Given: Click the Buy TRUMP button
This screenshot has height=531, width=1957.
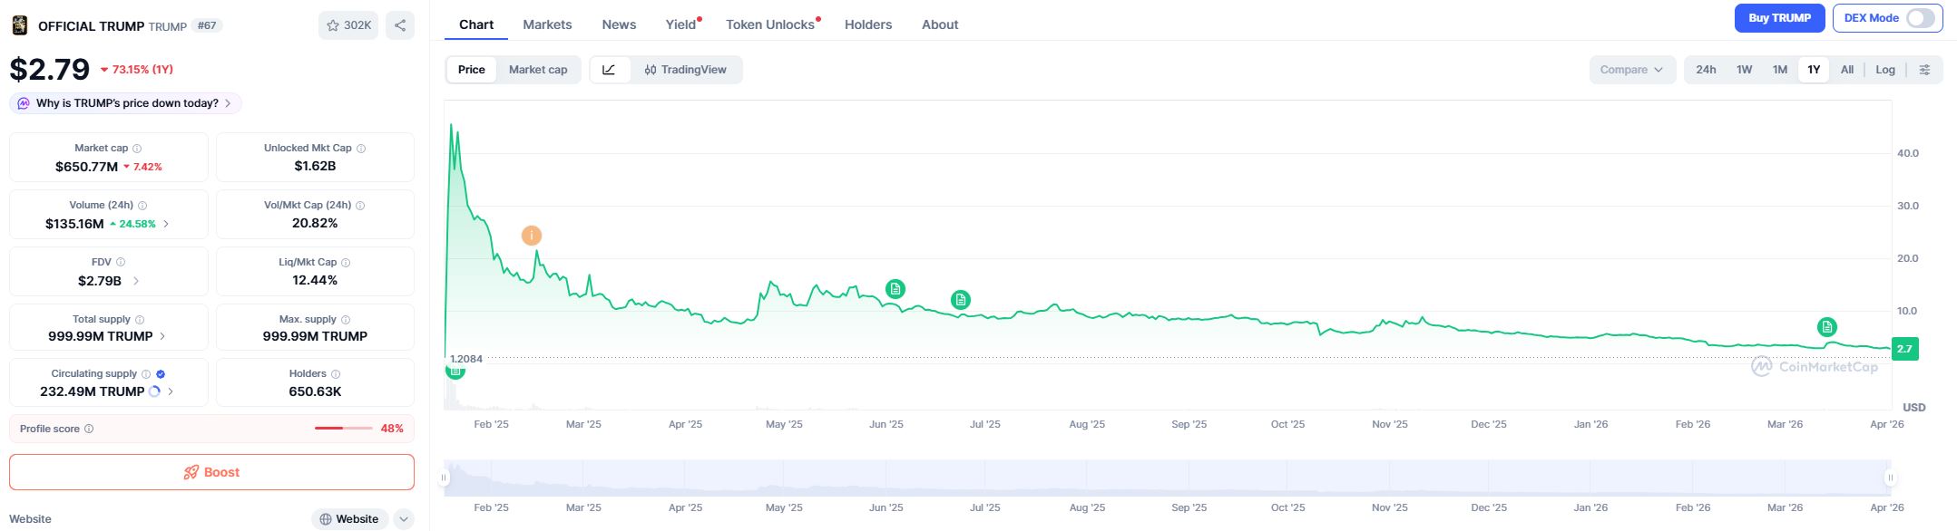Looking at the screenshot, I should pyautogui.click(x=1779, y=18).
